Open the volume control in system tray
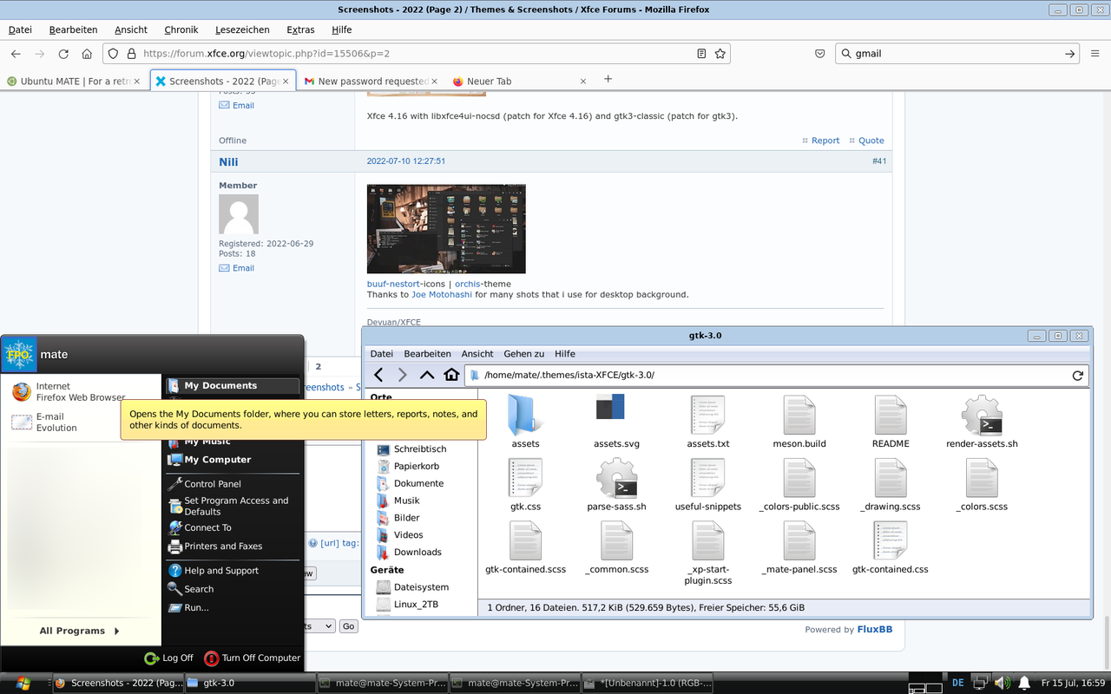This screenshot has width=1111, height=694. pyautogui.click(x=1002, y=683)
